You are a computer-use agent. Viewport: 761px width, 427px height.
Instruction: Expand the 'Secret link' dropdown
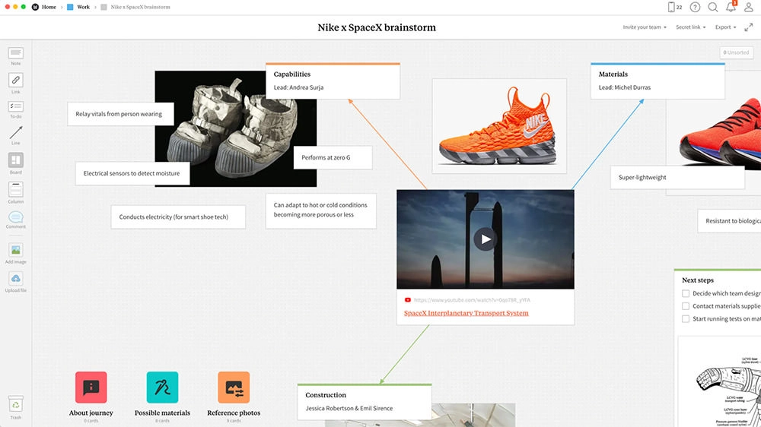tap(691, 27)
